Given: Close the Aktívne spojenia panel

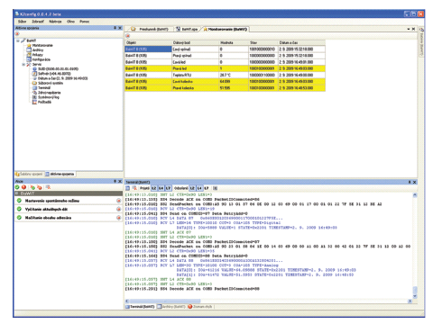Looking at the screenshot, I should (x=120, y=28).
